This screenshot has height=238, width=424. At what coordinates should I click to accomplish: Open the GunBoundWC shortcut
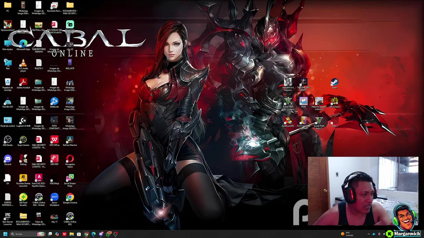point(288,122)
